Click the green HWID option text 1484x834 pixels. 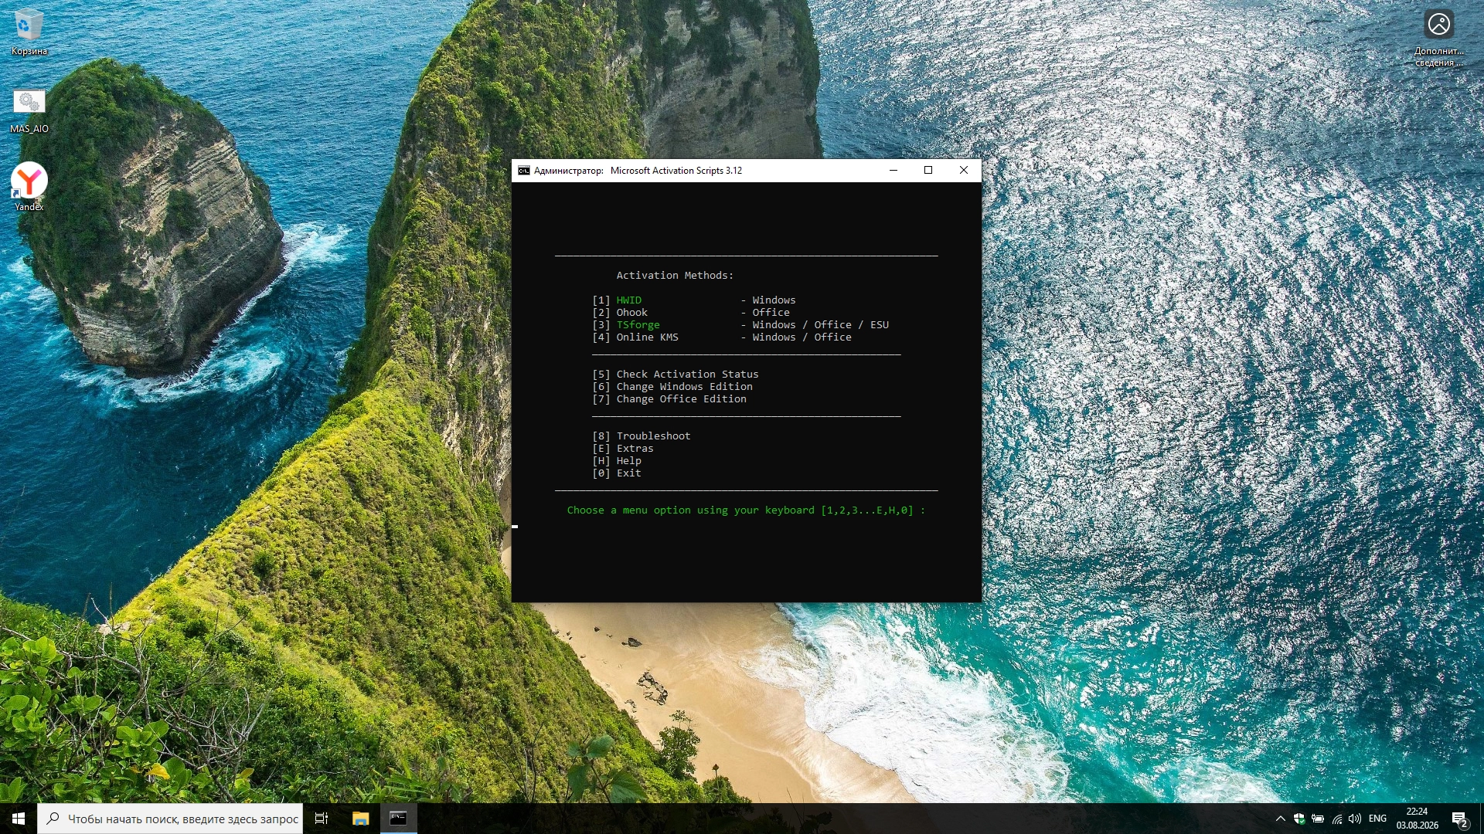pyautogui.click(x=628, y=300)
